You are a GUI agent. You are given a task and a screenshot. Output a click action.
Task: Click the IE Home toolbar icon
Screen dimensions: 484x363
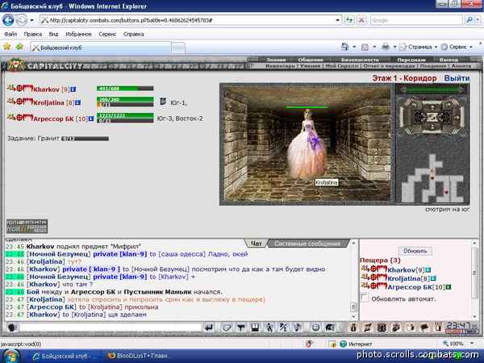click(344, 47)
